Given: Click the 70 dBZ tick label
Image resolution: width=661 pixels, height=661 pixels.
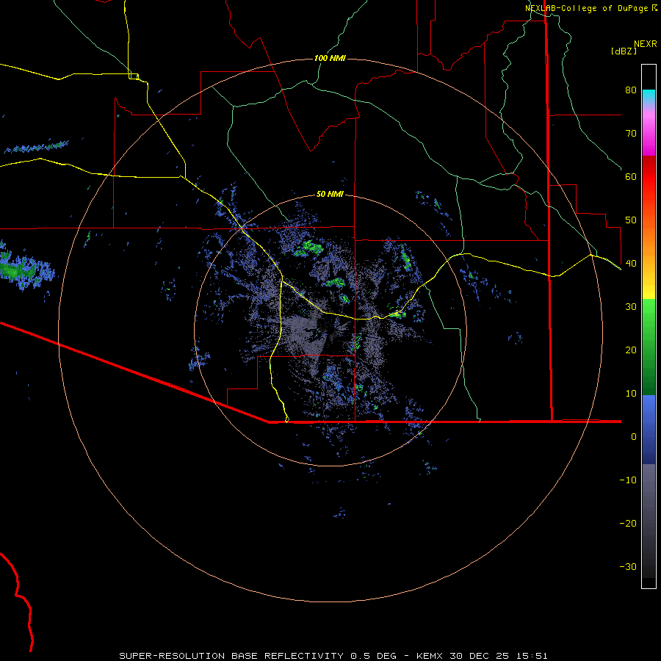Looking at the screenshot, I should [631, 134].
